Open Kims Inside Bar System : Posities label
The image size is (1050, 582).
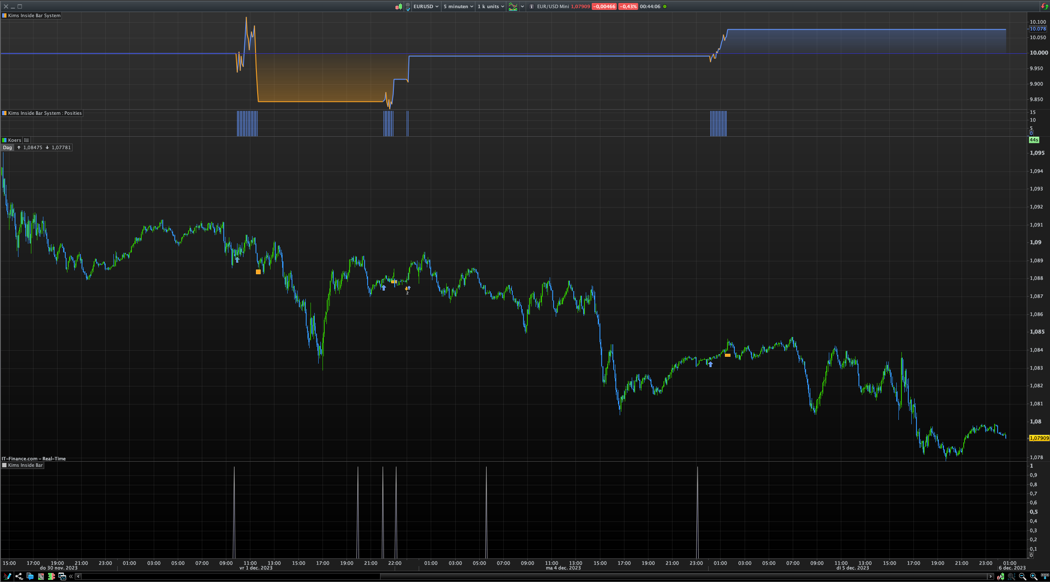pyautogui.click(x=42, y=113)
